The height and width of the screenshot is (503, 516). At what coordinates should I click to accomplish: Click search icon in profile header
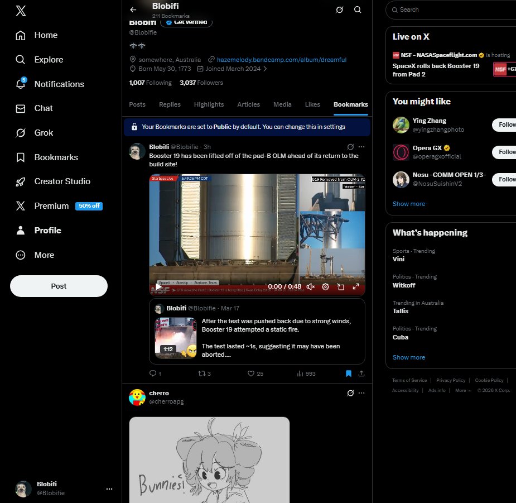coord(358,10)
